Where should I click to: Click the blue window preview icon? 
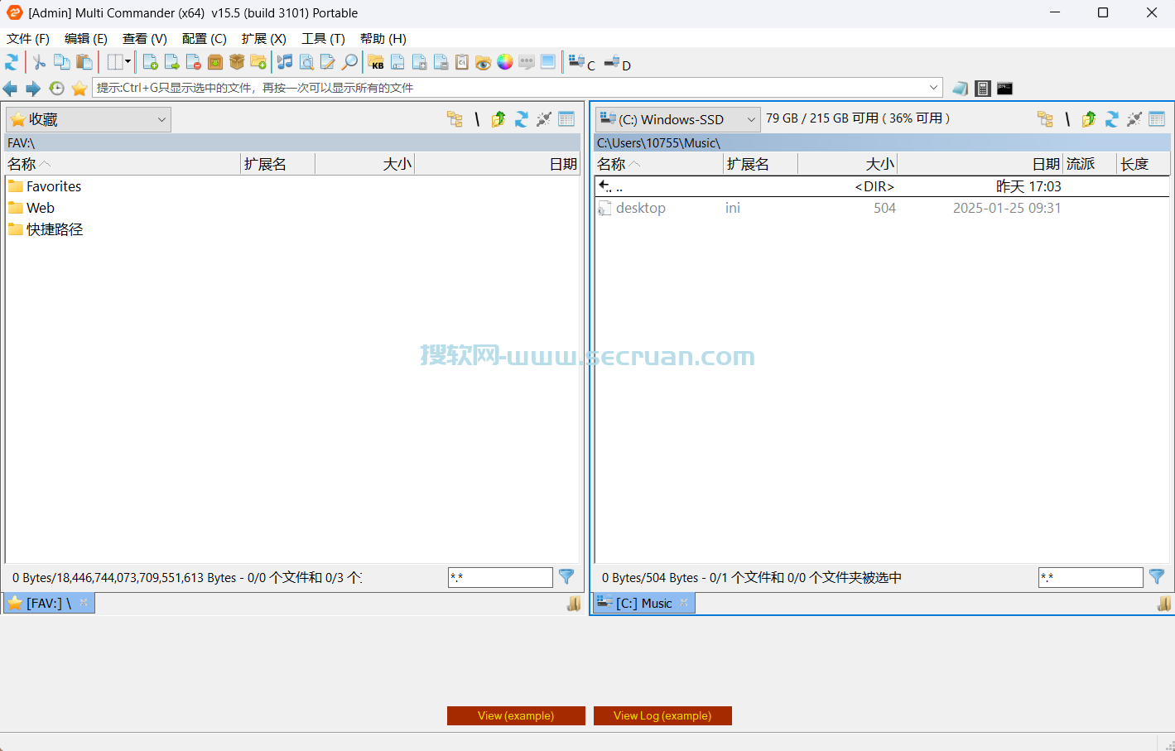(x=548, y=62)
